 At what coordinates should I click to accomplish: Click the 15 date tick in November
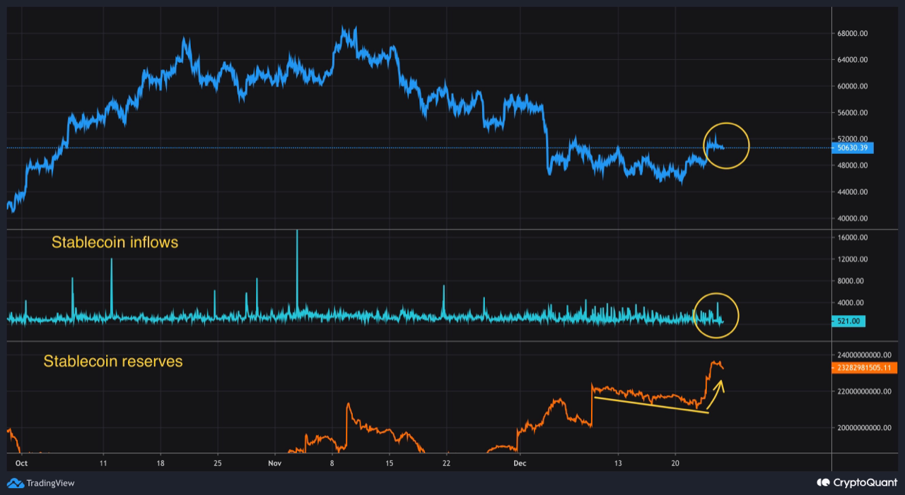(389, 463)
